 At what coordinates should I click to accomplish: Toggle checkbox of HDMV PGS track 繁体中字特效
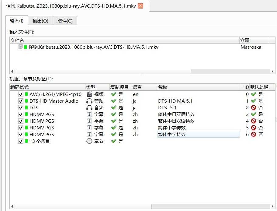(x=21, y=134)
